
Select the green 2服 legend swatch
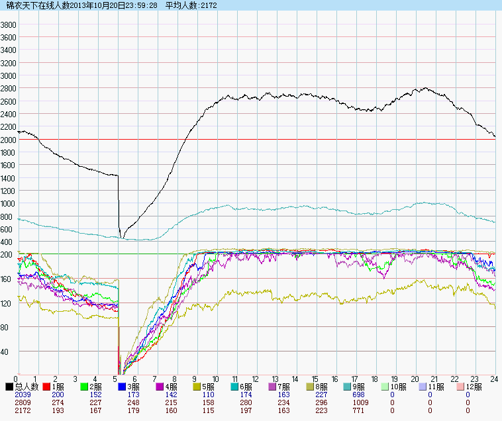point(85,387)
